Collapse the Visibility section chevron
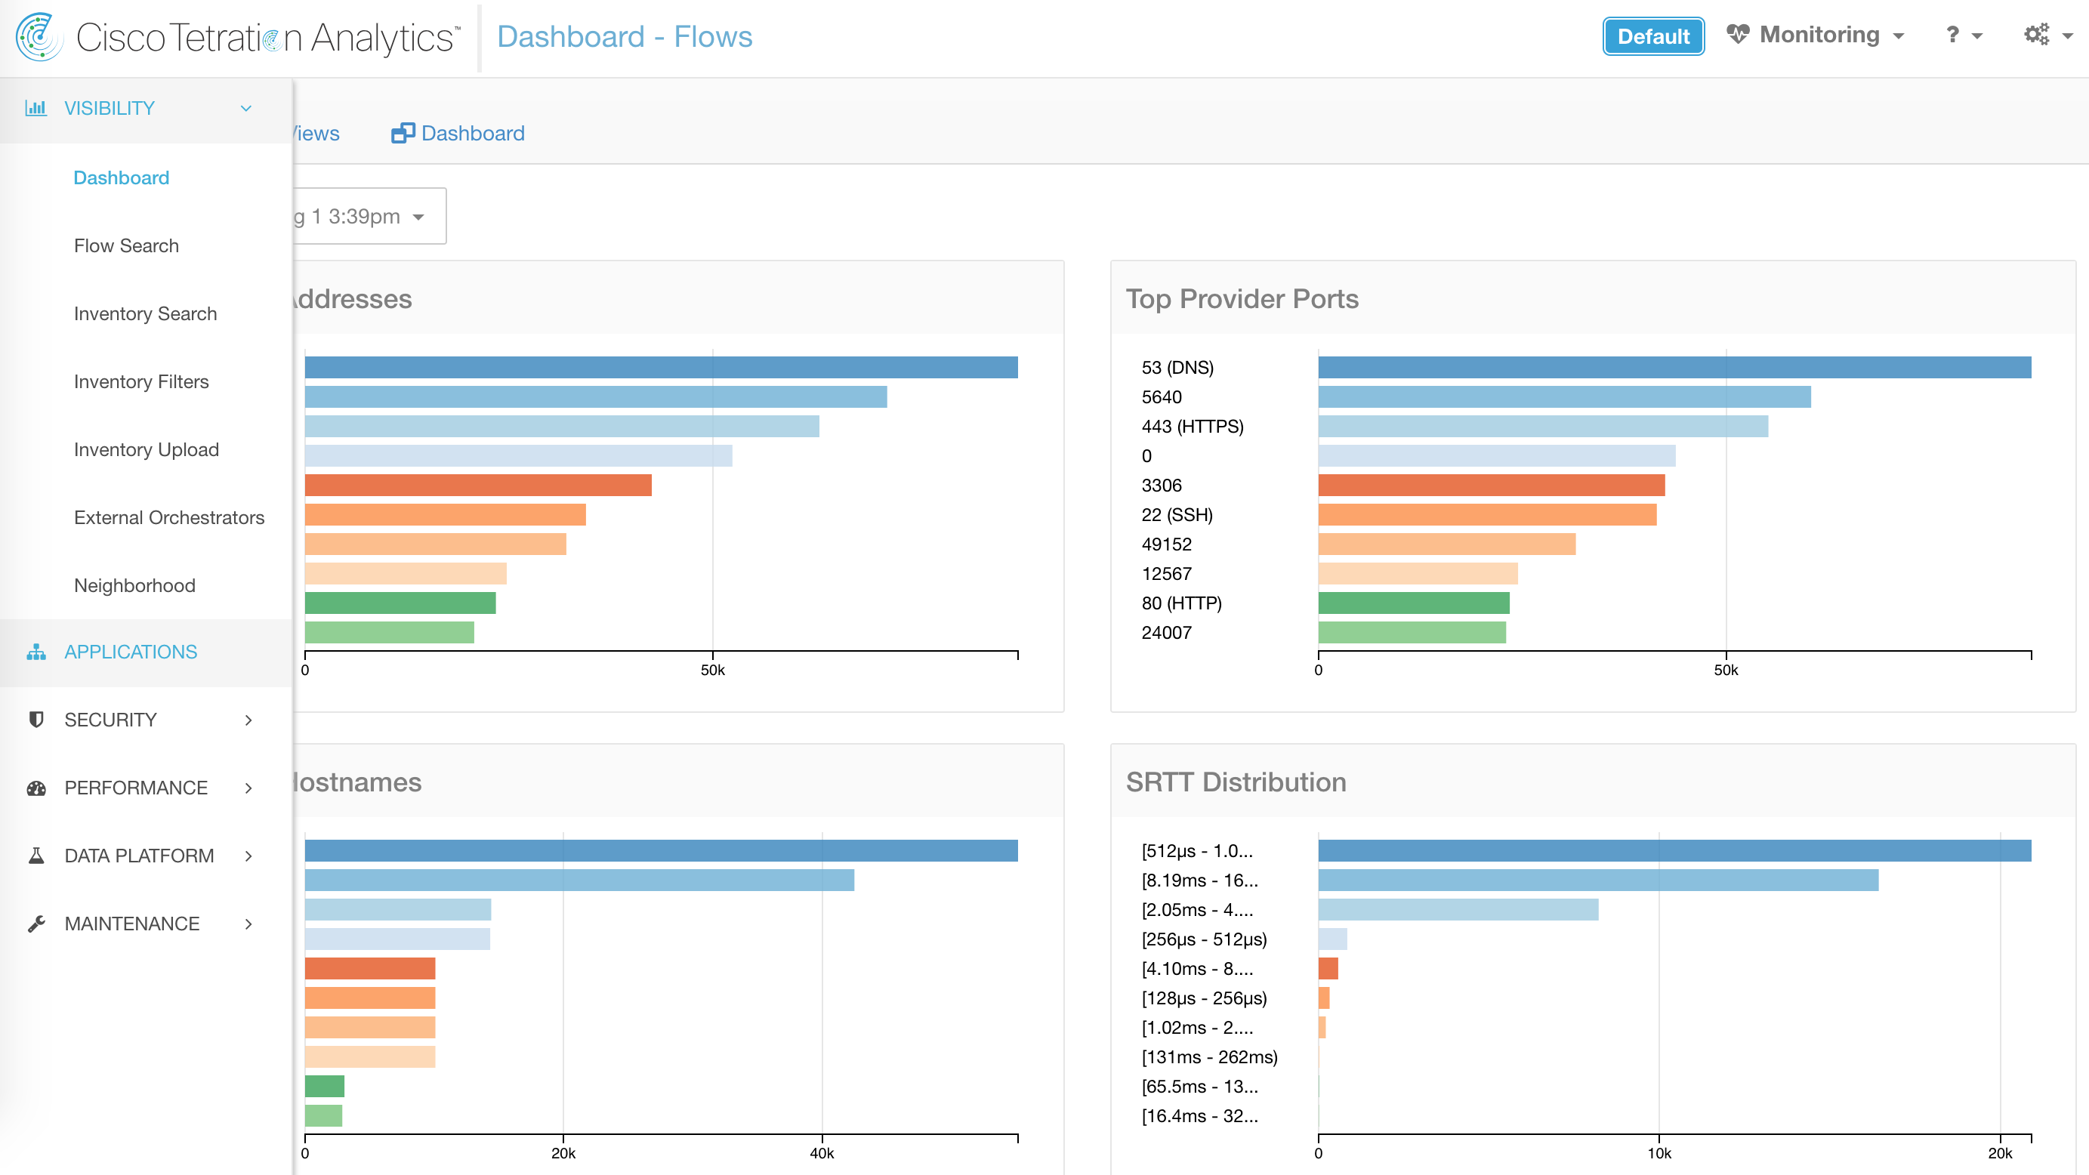The image size is (2089, 1175). [245, 108]
